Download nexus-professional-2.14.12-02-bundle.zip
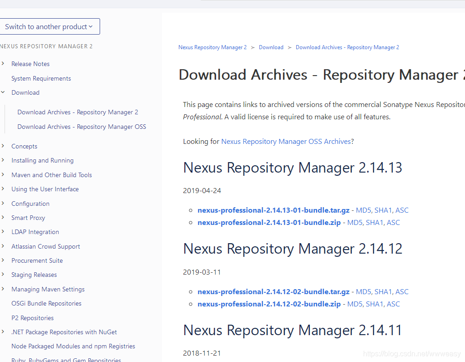The width and height of the screenshot is (465, 362). coord(269,304)
